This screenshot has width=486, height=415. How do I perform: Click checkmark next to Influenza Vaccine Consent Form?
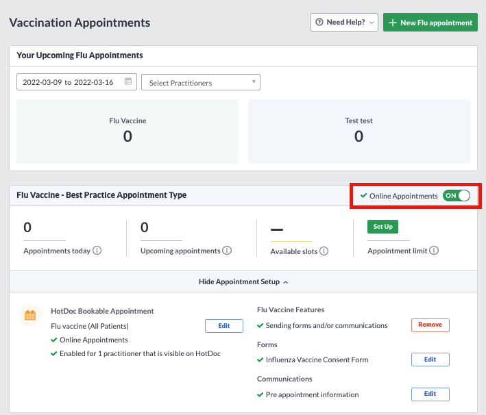point(260,360)
